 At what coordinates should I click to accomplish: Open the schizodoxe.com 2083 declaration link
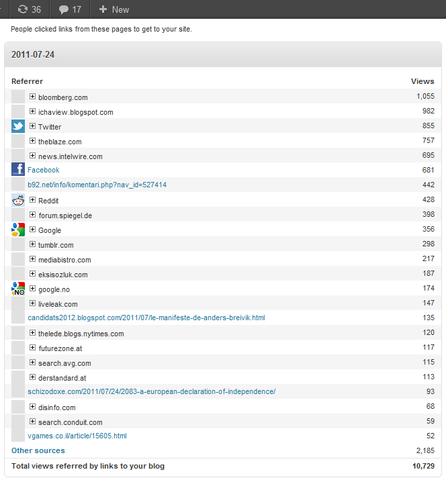[x=151, y=392]
